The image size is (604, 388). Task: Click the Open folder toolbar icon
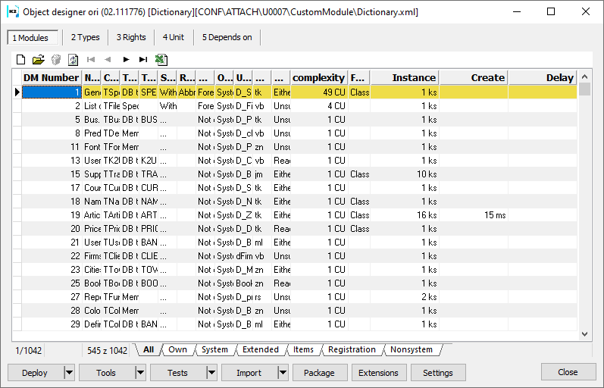tap(38, 60)
